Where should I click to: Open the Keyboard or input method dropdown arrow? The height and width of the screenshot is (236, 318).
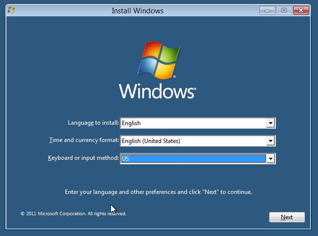(270, 159)
